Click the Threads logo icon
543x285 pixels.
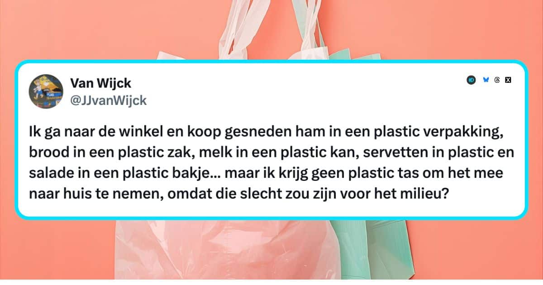pos(497,80)
